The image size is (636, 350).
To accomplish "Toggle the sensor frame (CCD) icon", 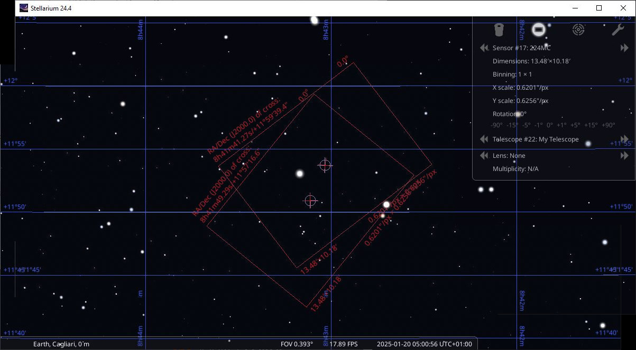I will click(x=538, y=30).
